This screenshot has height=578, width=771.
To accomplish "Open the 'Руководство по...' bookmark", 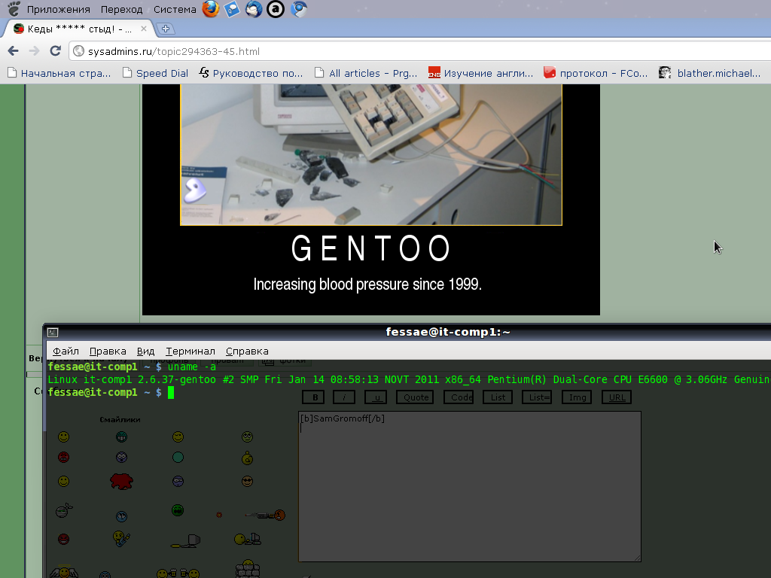I will click(x=251, y=73).
